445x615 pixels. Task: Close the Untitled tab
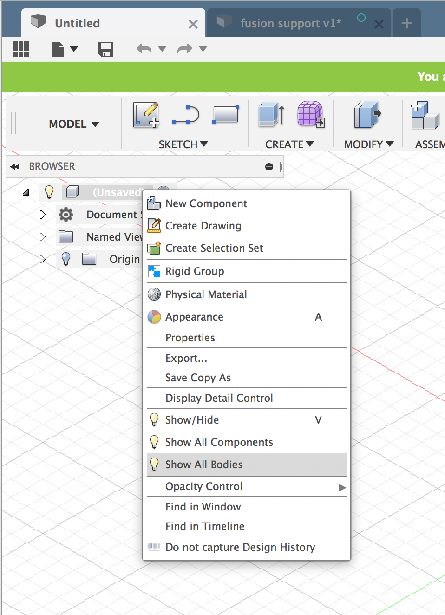(193, 24)
